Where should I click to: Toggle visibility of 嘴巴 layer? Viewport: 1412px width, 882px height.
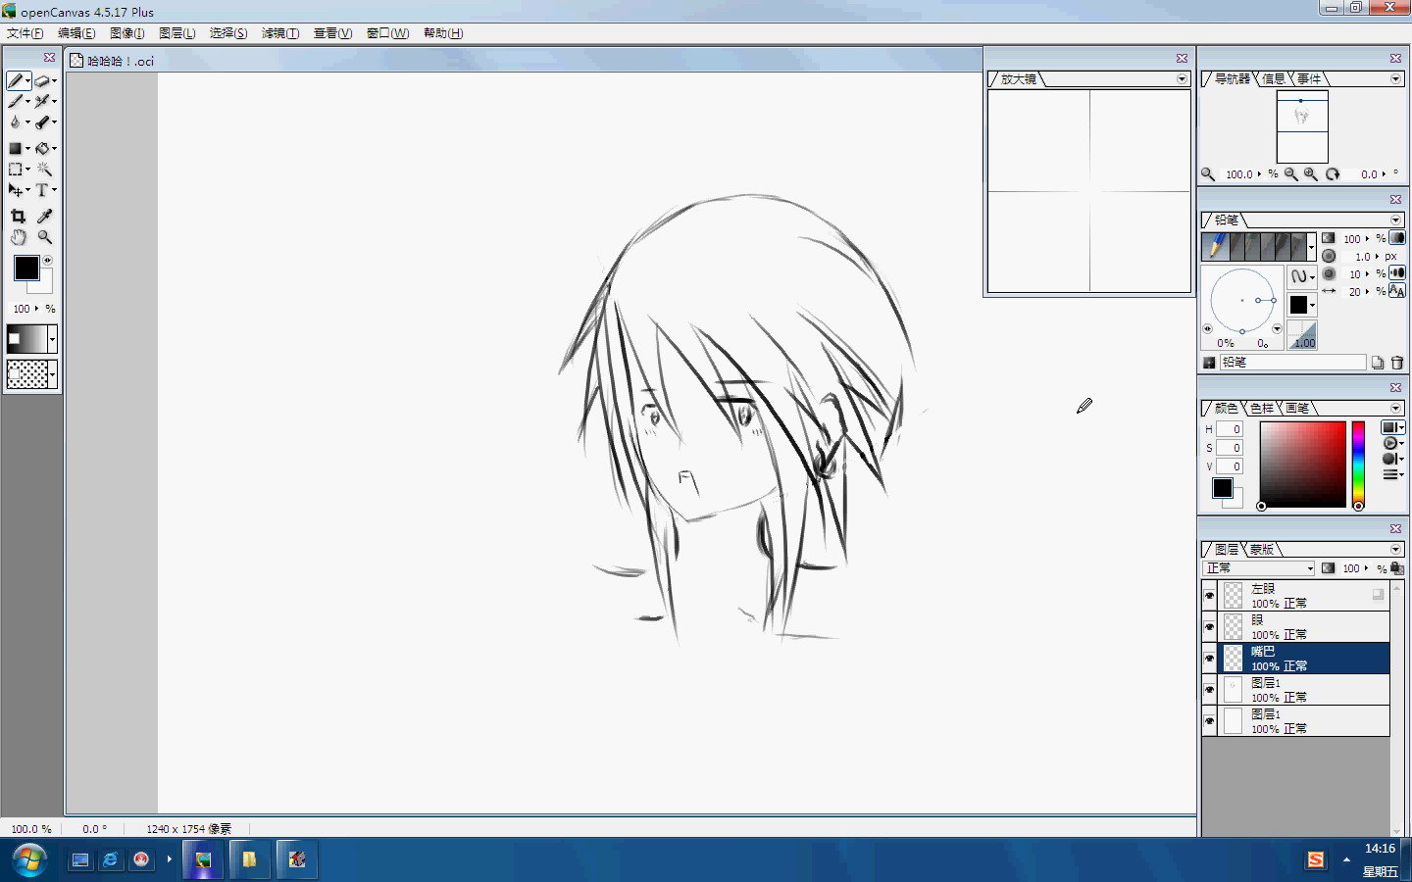[1209, 658]
